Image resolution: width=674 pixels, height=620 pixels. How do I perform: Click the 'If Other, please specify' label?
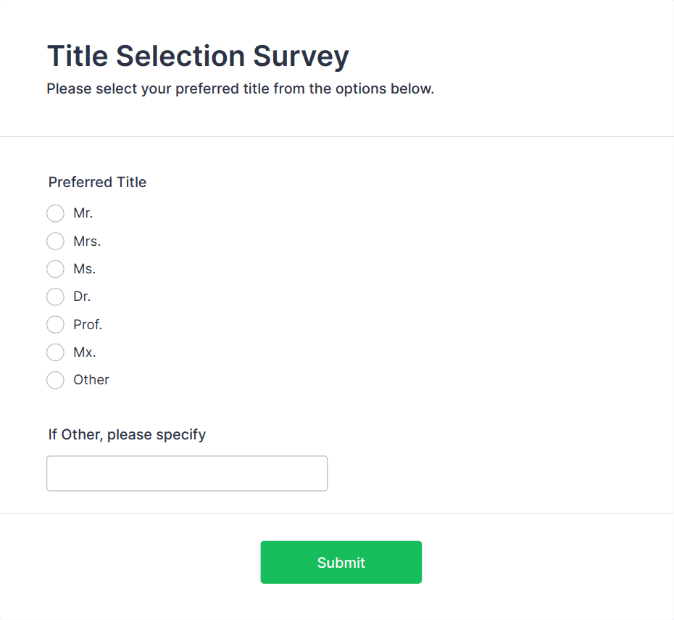[x=127, y=434]
